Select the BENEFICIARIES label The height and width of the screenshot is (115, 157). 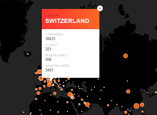[x=56, y=55]
